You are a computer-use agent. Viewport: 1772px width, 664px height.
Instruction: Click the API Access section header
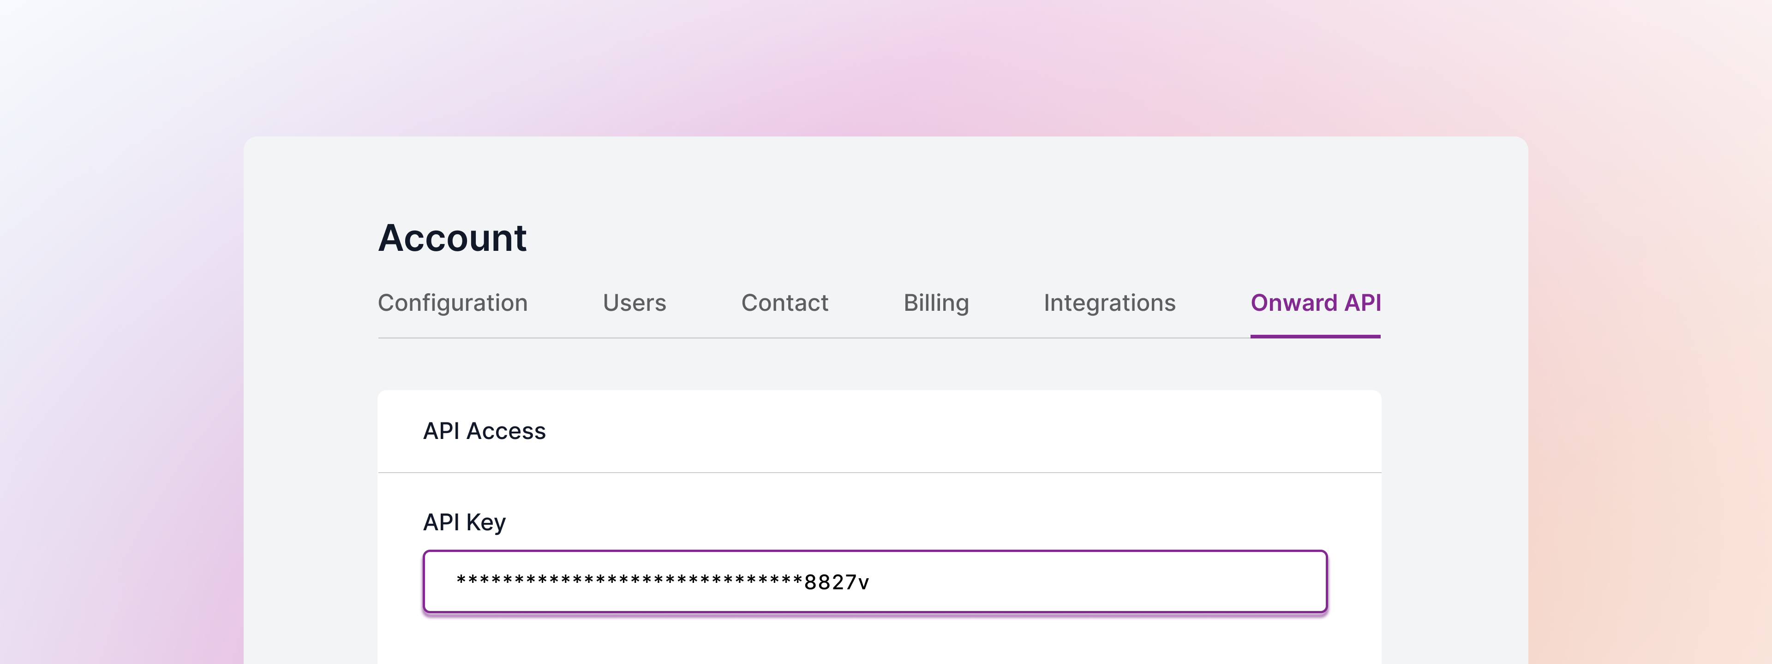(x=485, y=431)
